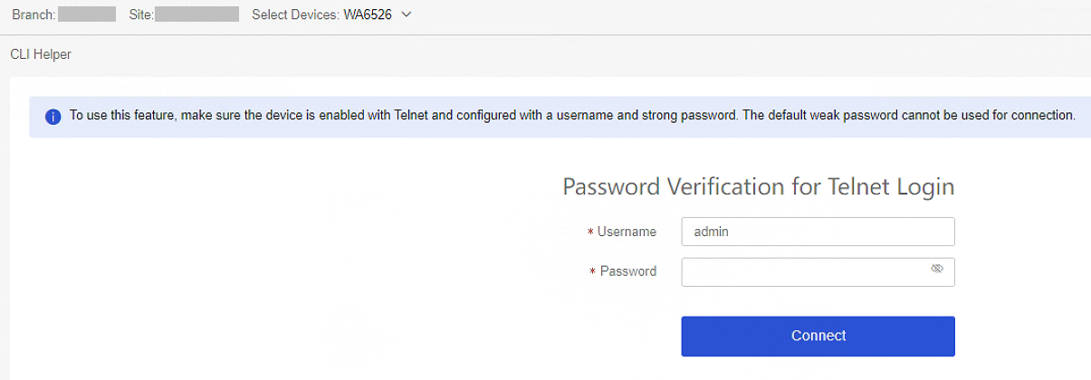Click the Branch label text
The image size is (1091, 380).
33,14
